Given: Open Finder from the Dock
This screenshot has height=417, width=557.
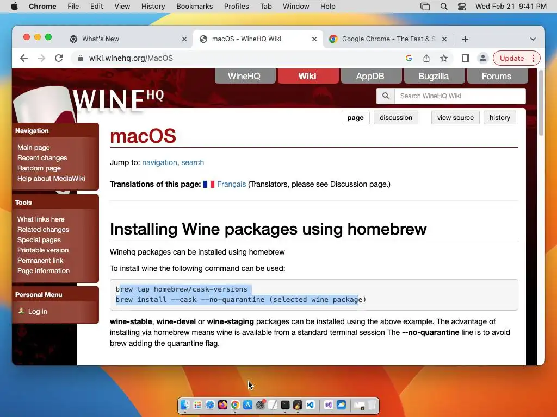Looking at the screenshot, I should pyautogui.click(x=185, y=405).
